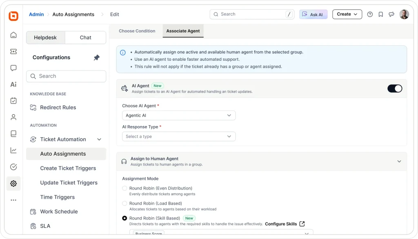Open the Create dropdown button
This screenshot has width=418, height=239.
(347, 14)
